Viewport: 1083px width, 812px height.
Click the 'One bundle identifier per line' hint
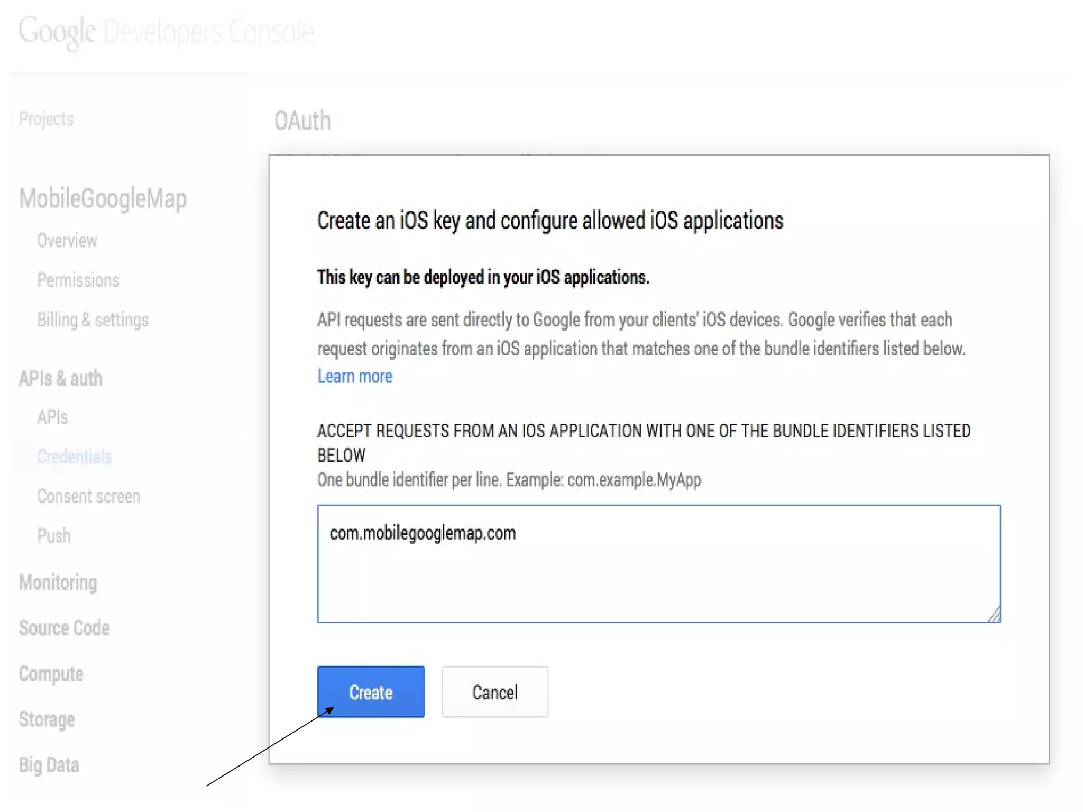click(x=509, y=480)
